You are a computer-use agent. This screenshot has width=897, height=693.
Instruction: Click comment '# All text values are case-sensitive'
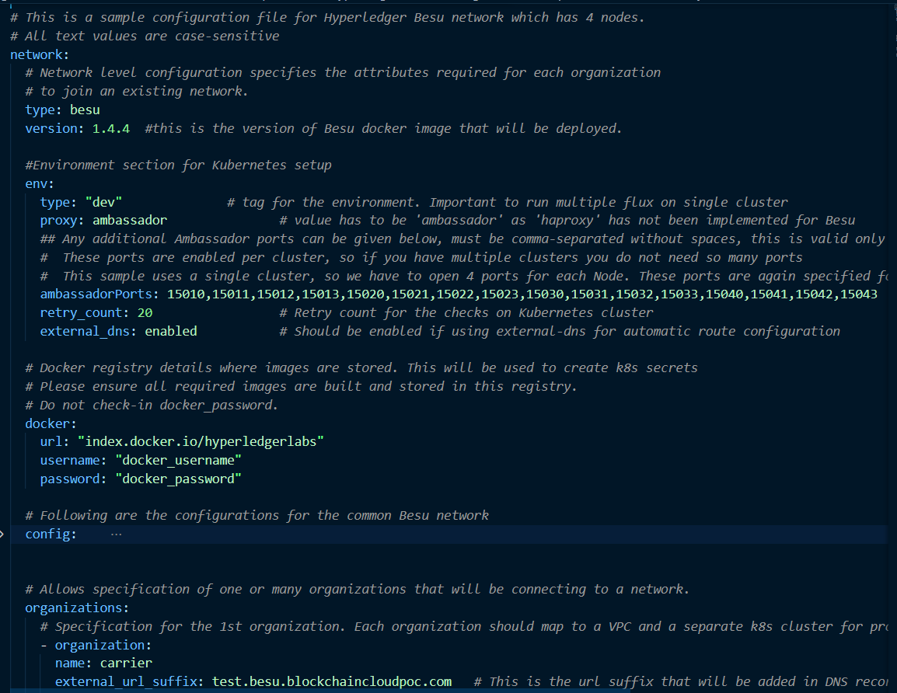coord(145,36)
